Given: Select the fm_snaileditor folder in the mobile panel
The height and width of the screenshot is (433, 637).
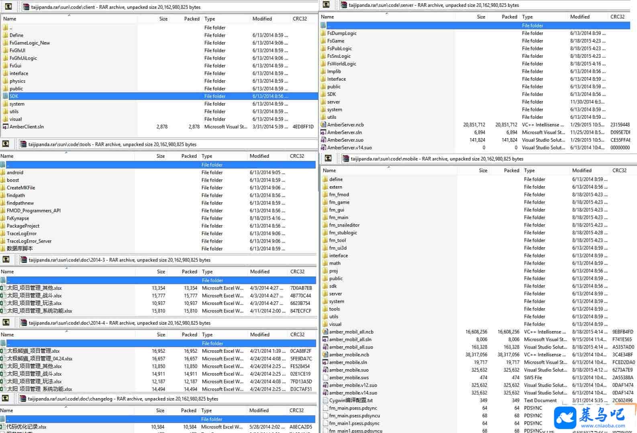Looking at the screenshot, I should tap(344, 225).
